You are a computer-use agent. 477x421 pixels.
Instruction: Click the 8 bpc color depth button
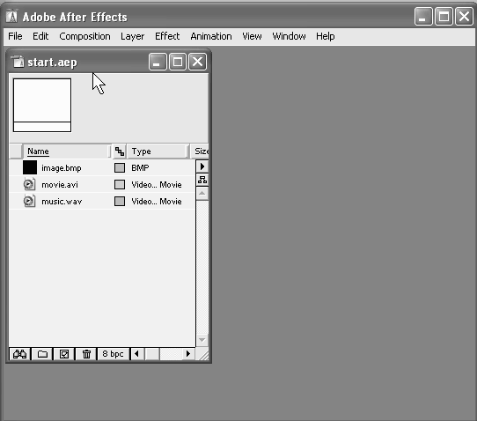click(x=113, y=354)
